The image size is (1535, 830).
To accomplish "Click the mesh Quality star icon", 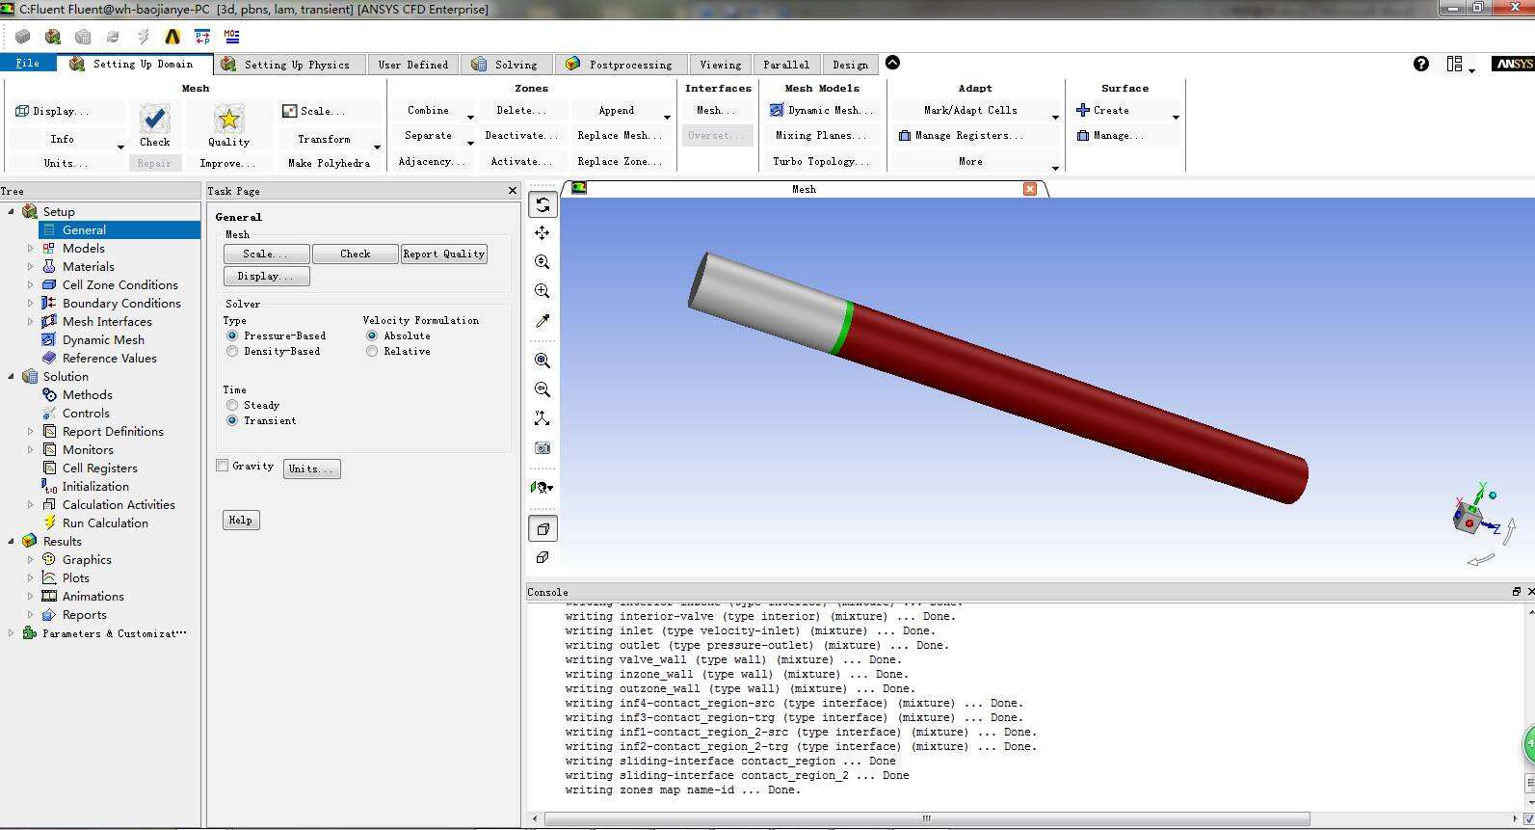I will [x=228, y=120].
